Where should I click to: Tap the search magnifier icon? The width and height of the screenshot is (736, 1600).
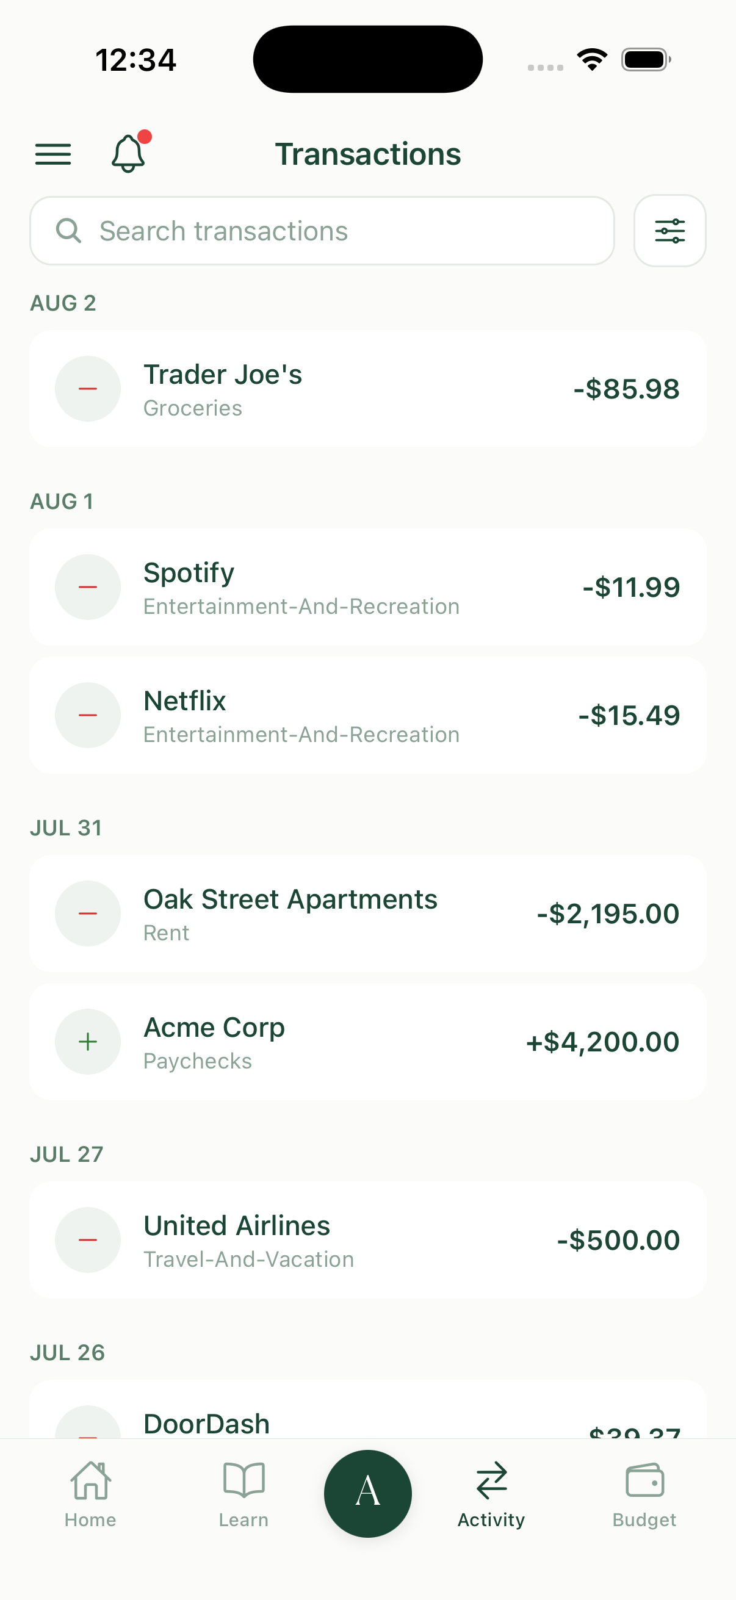68,231
